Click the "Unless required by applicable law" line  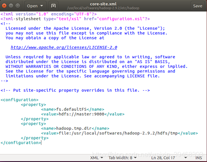click(x=90, y=57)
